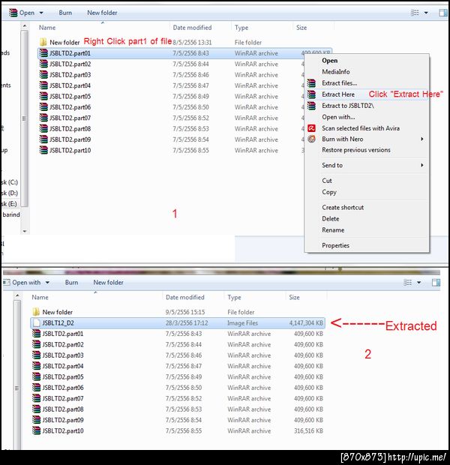Toggle the preview pane icon in upper window
This screenshot has height=465, width=450.
[443, 13]
